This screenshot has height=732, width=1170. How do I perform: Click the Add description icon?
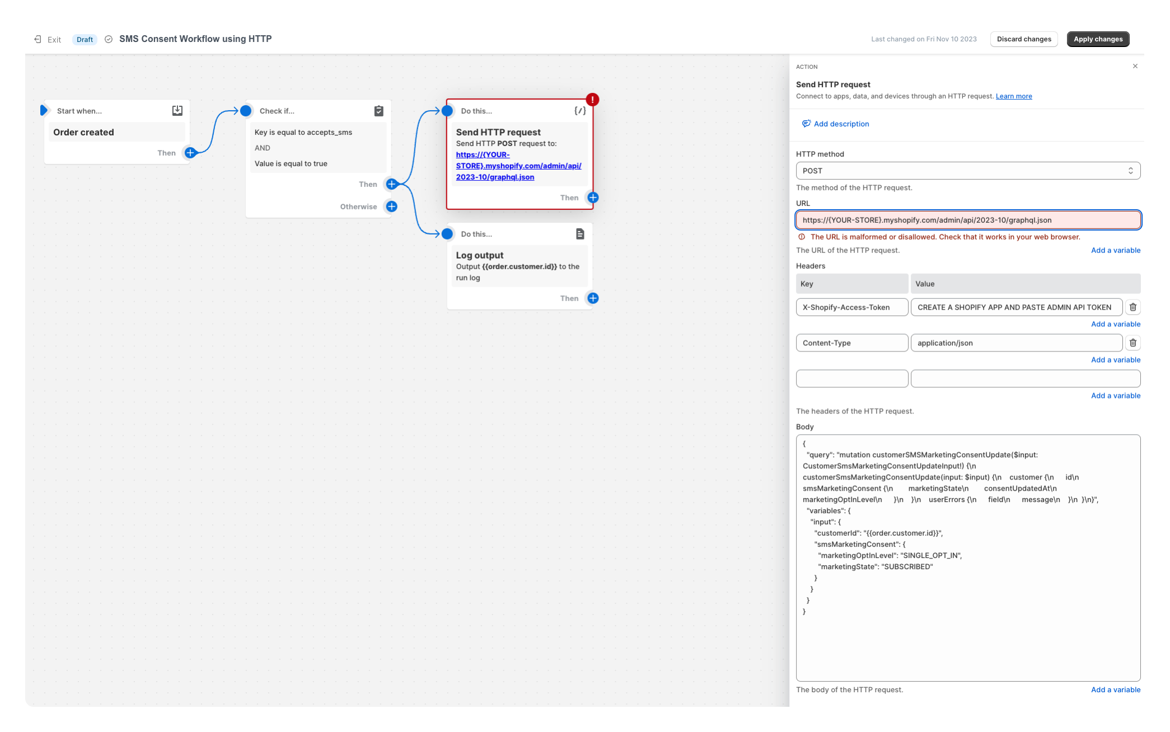click(806, 124)
